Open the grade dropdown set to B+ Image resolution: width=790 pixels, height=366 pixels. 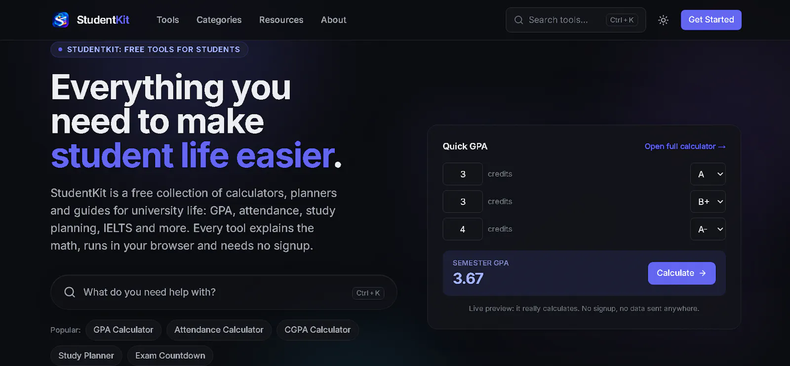click(x=708, y=202)
